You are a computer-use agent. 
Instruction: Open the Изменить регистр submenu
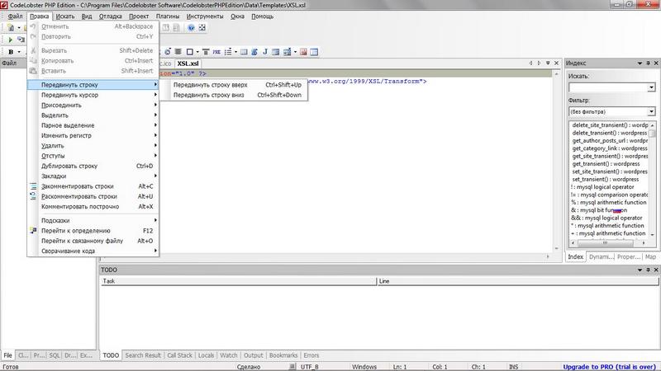click(x=93, y=135)
